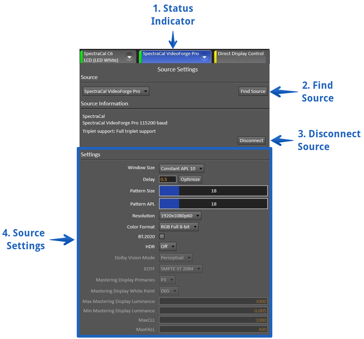This screenshot has width=364, height=339.
Task: Open the Dolby Vision Mode dropdown
Action: click(176, 258)
